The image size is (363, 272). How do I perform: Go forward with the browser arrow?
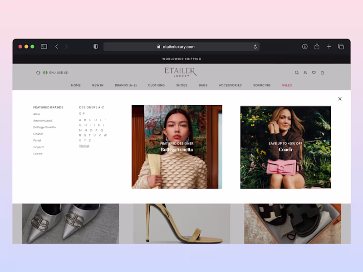click(x=66, y=47)
